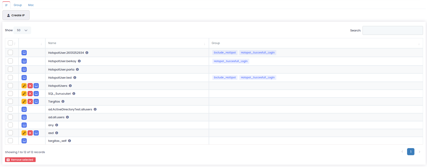Check the box for HotspotUser.test row
The width and height of the screenshot is (427, 167).
click(x=10, y=78)
